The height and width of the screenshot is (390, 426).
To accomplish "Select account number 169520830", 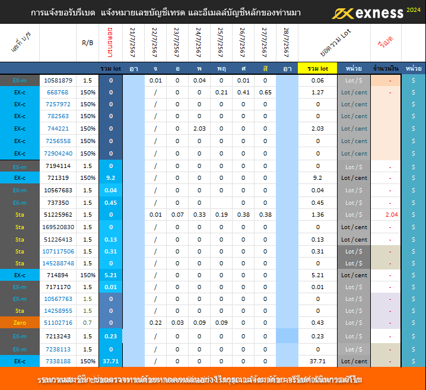I will coord(58,227).
